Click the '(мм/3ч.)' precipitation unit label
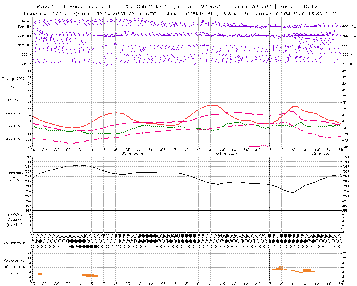357x286 pixels. coord(15,214)
